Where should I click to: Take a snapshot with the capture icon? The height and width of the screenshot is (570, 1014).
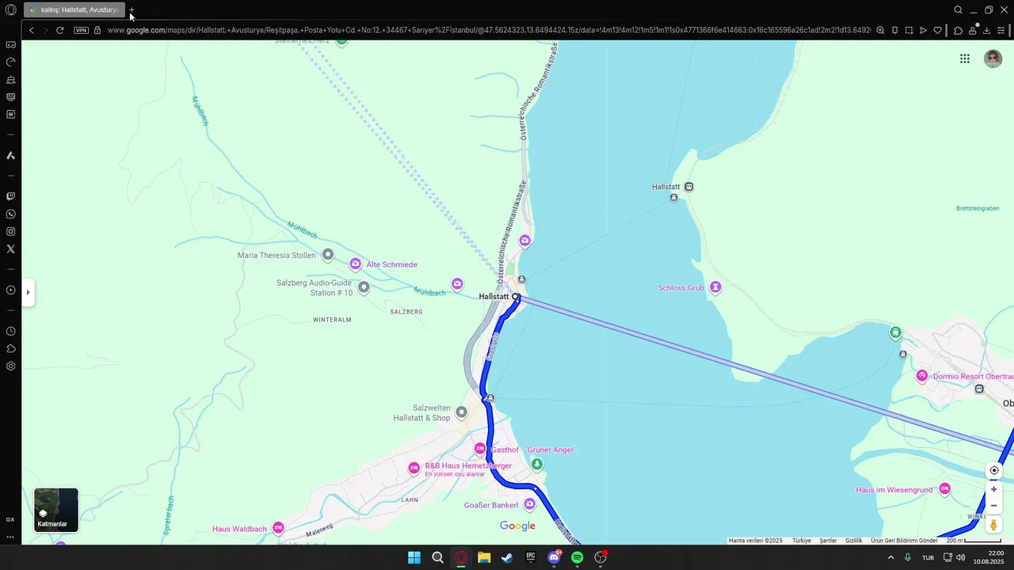pyautogui.click(x=909, y=30)
